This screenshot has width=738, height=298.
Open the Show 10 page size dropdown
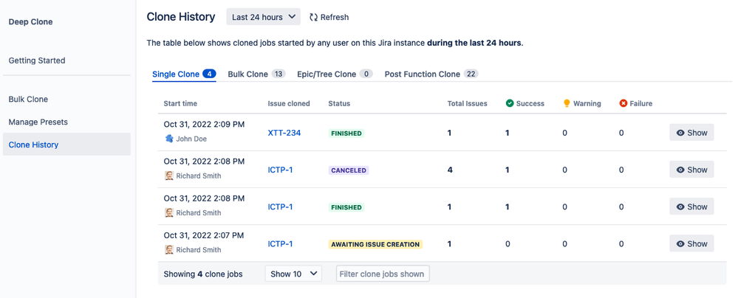(x=293, y=274)
